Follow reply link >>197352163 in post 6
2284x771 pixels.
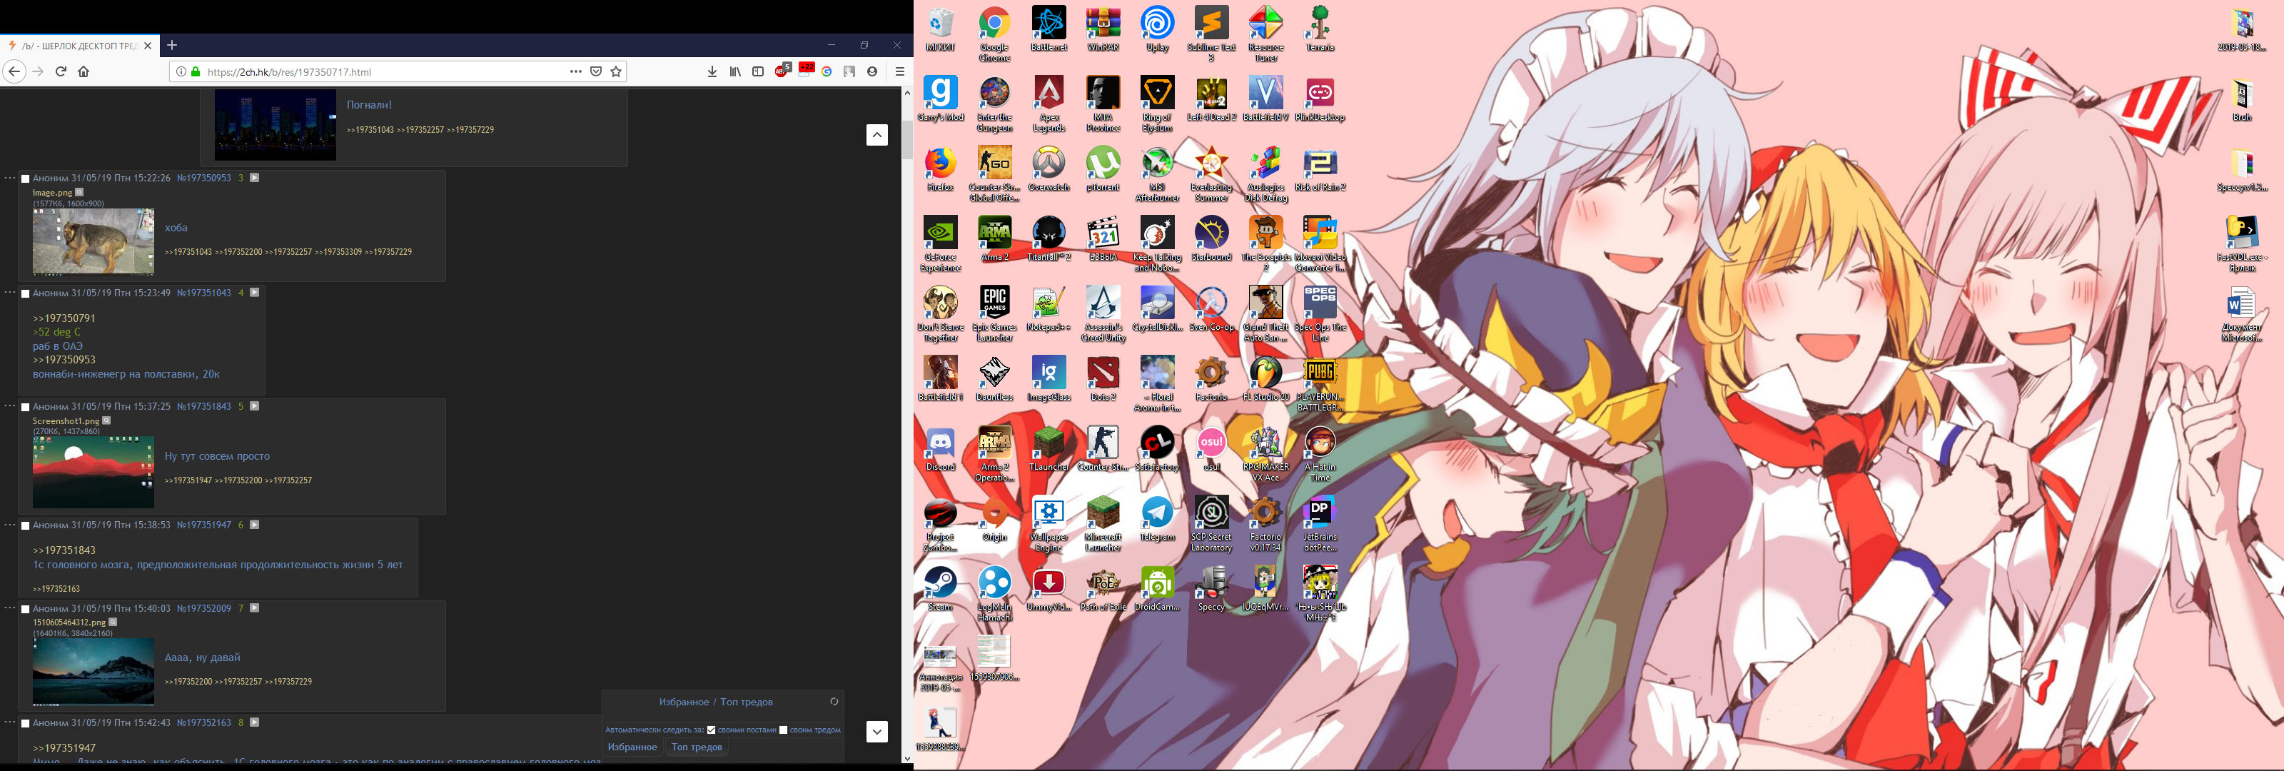click(56, 589)
